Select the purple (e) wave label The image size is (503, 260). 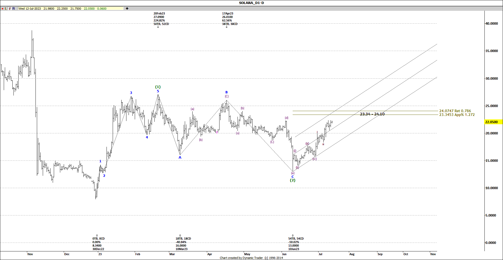click(x=293, y=173)
